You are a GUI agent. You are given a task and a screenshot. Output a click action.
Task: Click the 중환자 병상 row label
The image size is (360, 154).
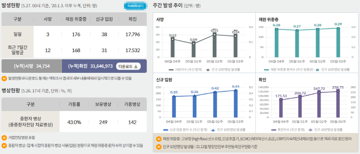[x=30, y=122]
